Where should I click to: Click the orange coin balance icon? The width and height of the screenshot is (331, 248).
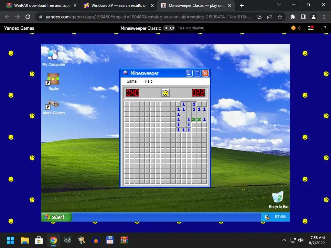tap(294, 28)
